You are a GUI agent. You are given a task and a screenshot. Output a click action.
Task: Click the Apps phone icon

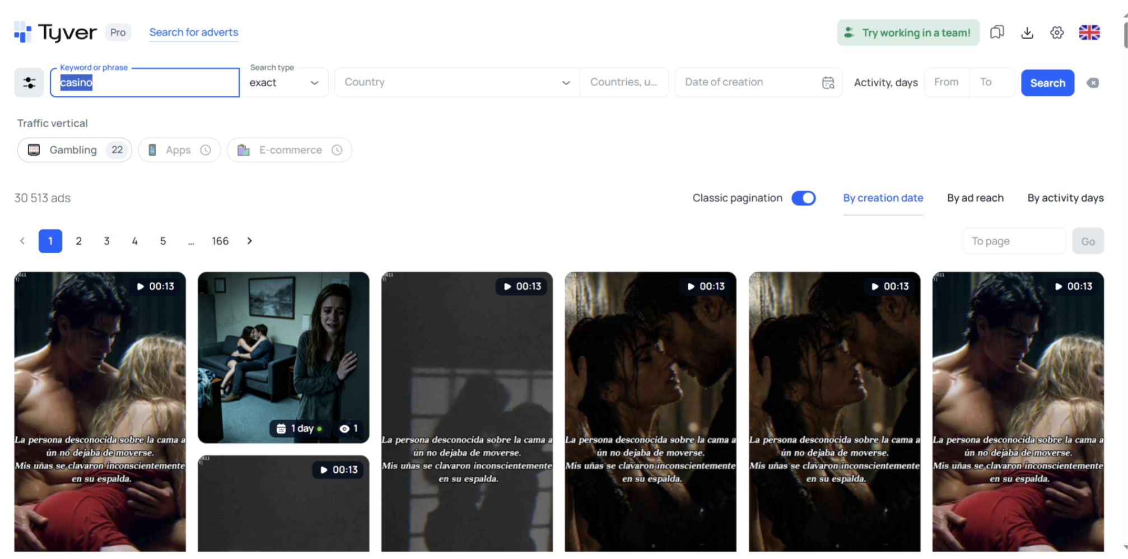tap(152, 150)
